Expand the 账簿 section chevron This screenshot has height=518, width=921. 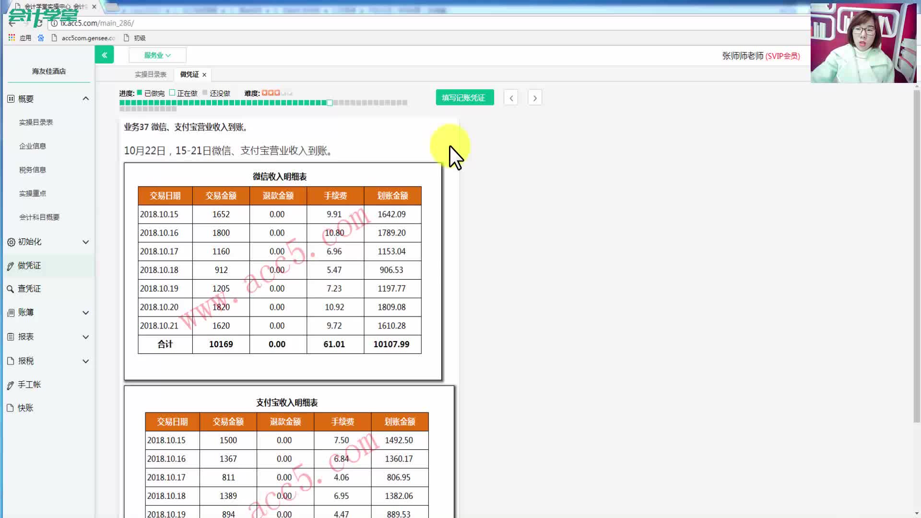[86, 313]
